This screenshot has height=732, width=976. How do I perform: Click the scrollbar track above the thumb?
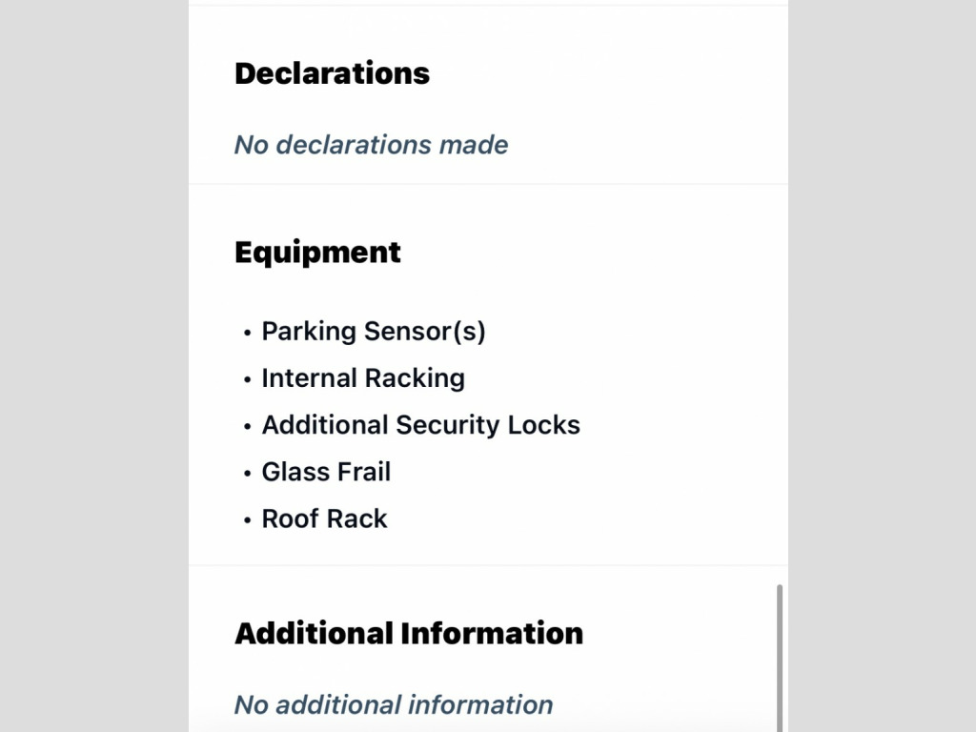(780, 286)
